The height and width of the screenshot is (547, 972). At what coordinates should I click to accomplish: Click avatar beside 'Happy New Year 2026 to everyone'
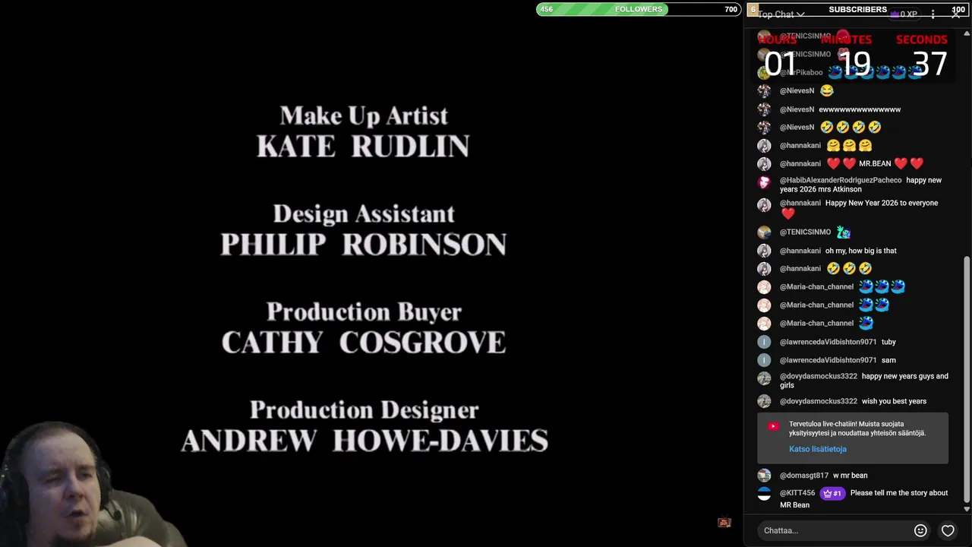764,204
